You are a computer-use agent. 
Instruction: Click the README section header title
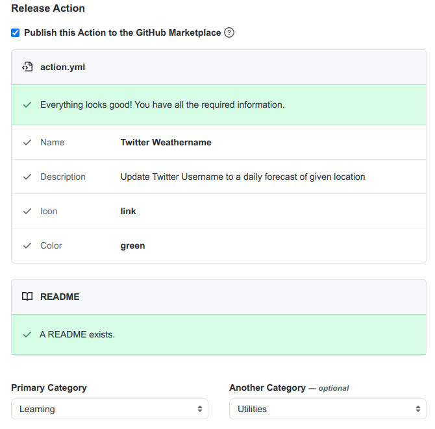coord(60,297)
